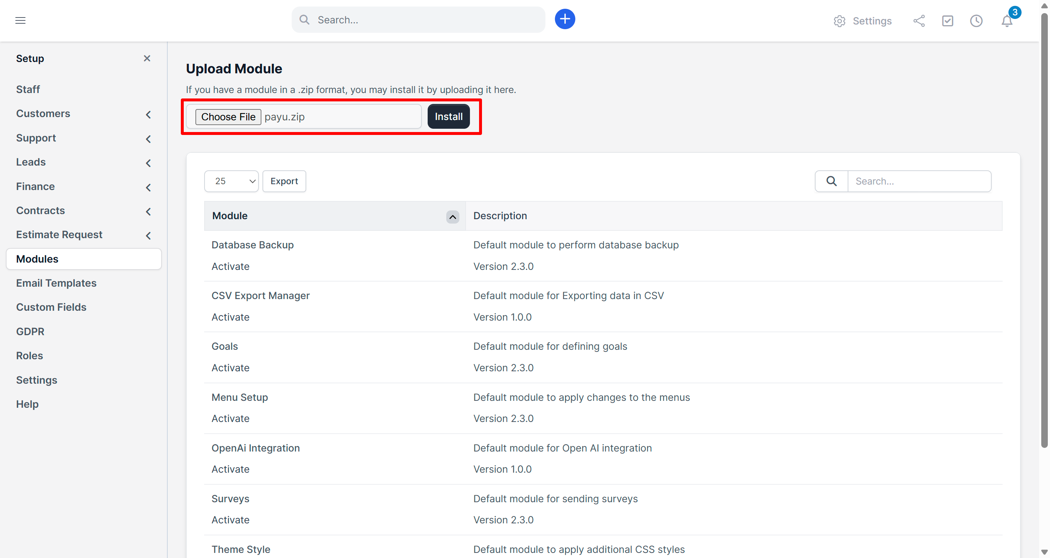Expand the Support submenu chevron

(148, 139)
